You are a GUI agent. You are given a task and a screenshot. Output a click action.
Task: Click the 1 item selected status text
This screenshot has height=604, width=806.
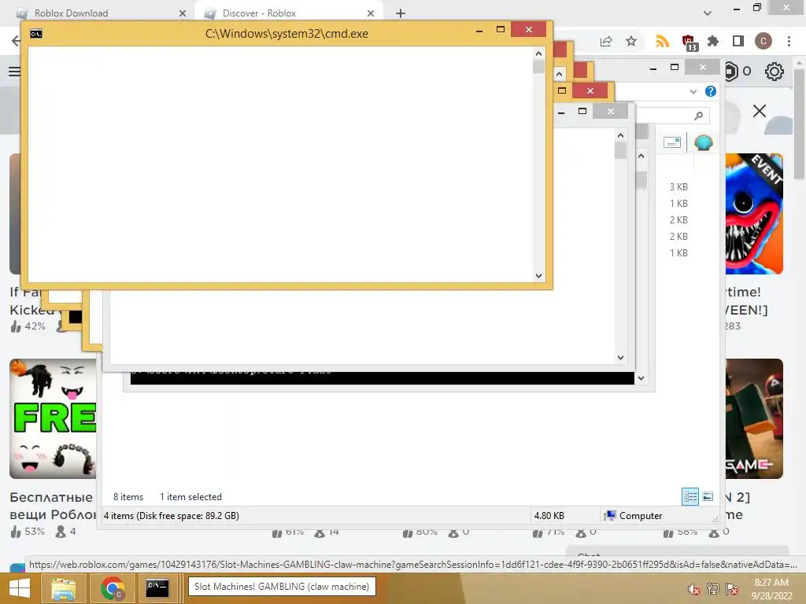tap(190, 497)
